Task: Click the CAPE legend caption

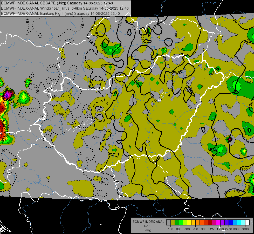Action: click(x=148, y=226)
